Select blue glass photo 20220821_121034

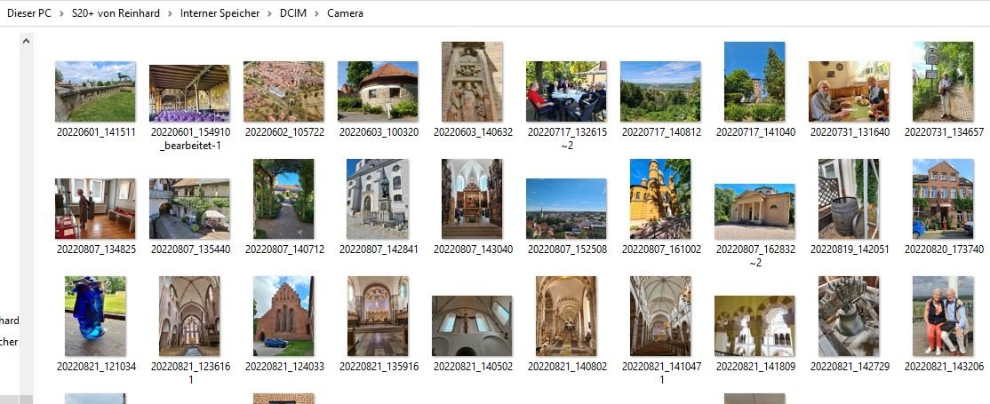click(x=95, y=316)
